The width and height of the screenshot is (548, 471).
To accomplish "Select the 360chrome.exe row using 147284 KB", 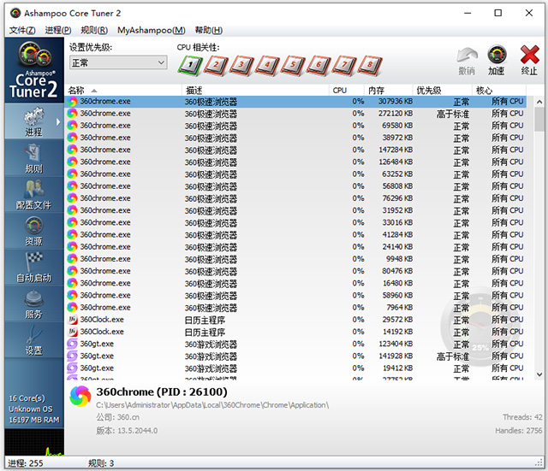I will pos(295,150).
